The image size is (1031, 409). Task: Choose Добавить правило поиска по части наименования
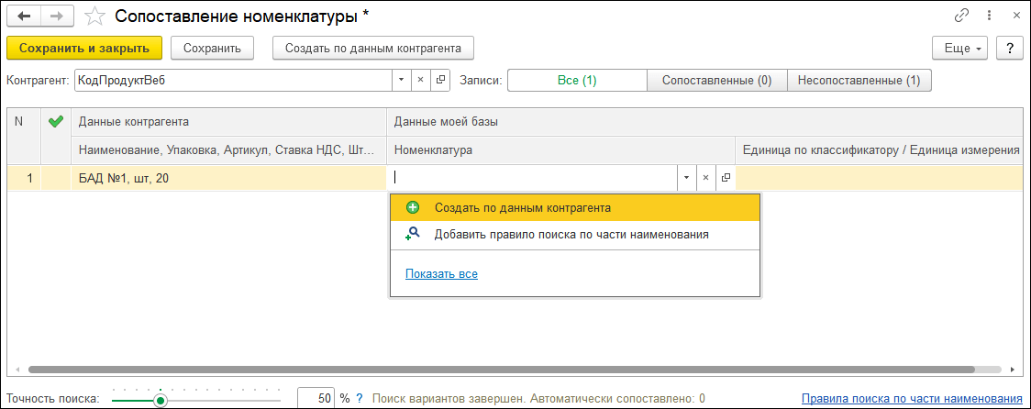571,235
